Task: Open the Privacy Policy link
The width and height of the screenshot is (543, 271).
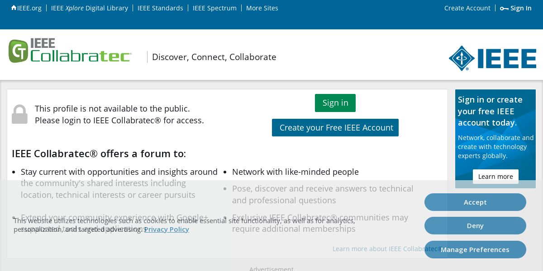Action: tap(167, 229)
